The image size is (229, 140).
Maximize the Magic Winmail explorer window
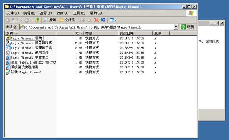point(189,7)
